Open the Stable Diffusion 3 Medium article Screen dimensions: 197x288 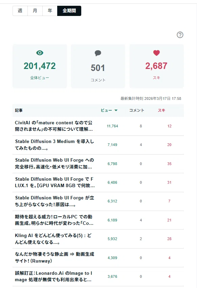tap(54, 145)
